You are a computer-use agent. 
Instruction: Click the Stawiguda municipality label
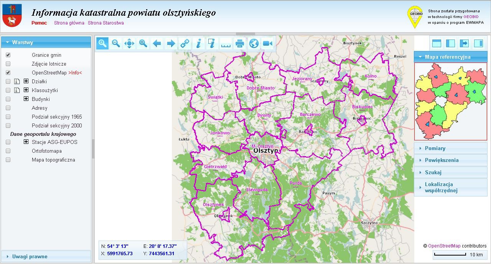(257, 190)
